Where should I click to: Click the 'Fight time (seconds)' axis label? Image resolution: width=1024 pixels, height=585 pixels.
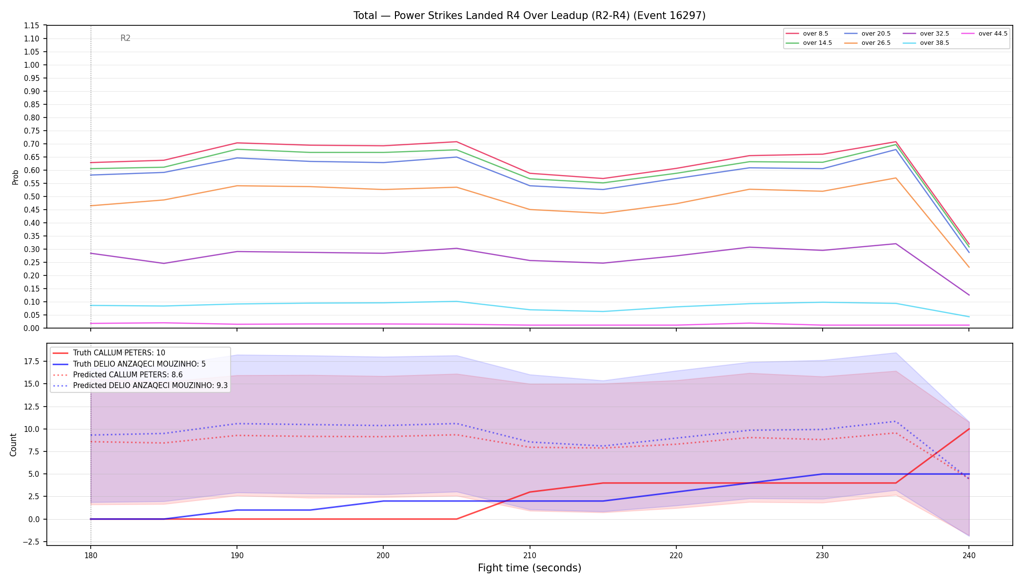point(530,568)
